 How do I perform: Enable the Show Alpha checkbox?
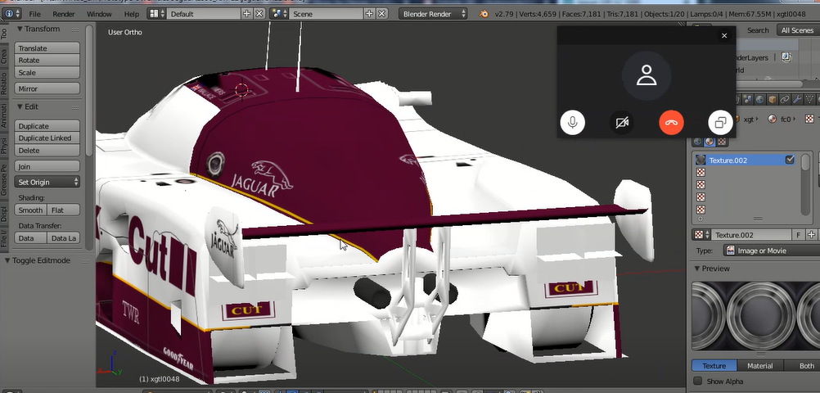click(x=697, y=381)
